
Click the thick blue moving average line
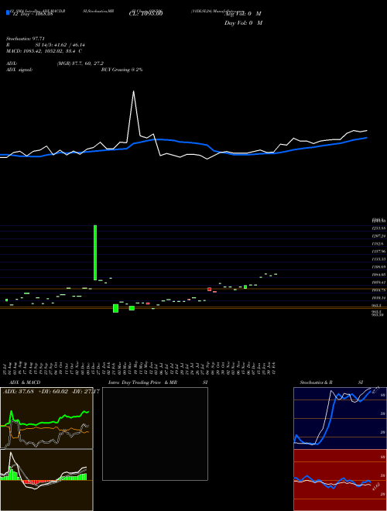(x=183, y=142)
